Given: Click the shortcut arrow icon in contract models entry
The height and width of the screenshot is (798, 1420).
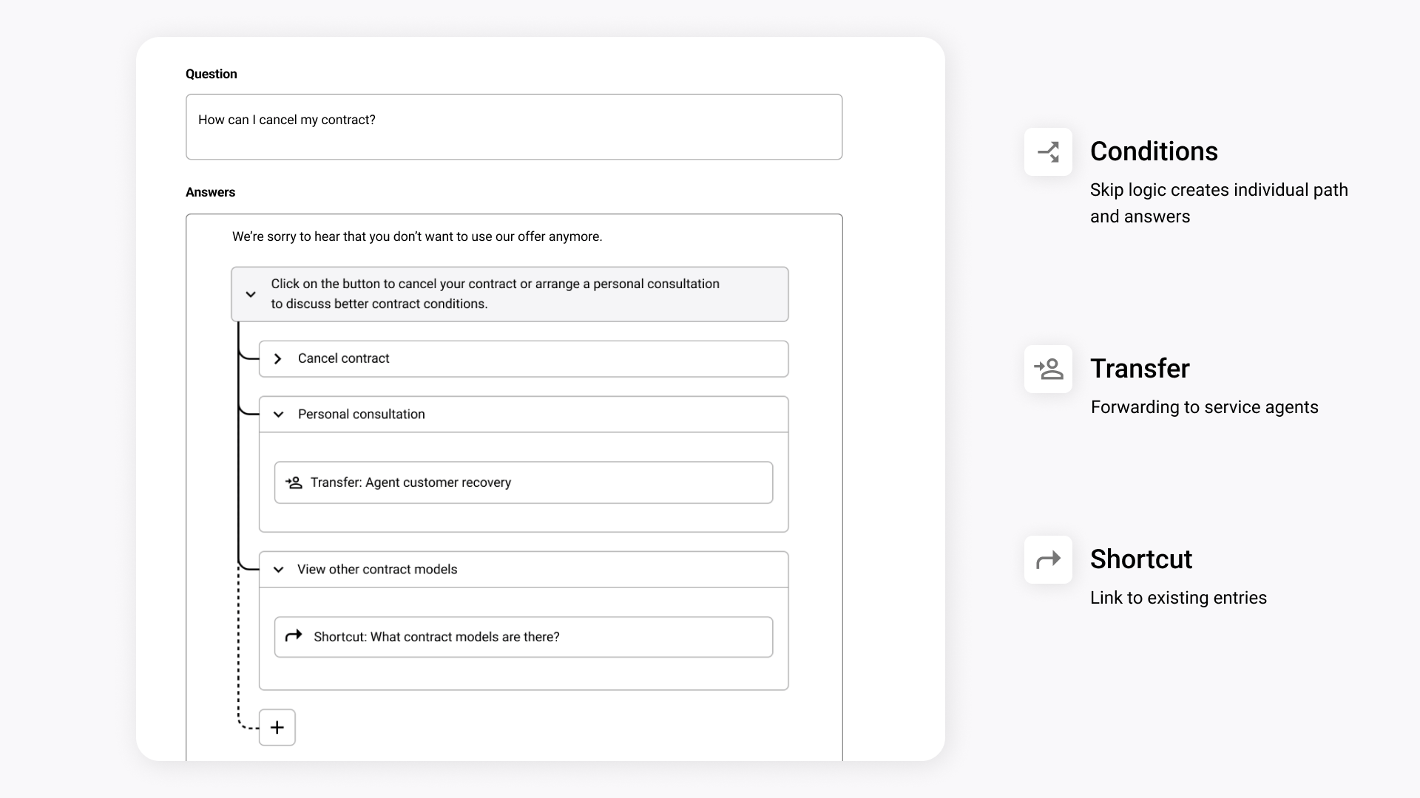Looking at the screenshot, I should tap(294, 635).
